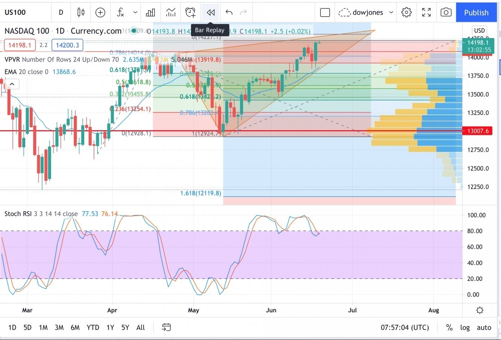Toggle log scale mode
This screenshot has height=340, width=501.
click(x=465, y=327)
